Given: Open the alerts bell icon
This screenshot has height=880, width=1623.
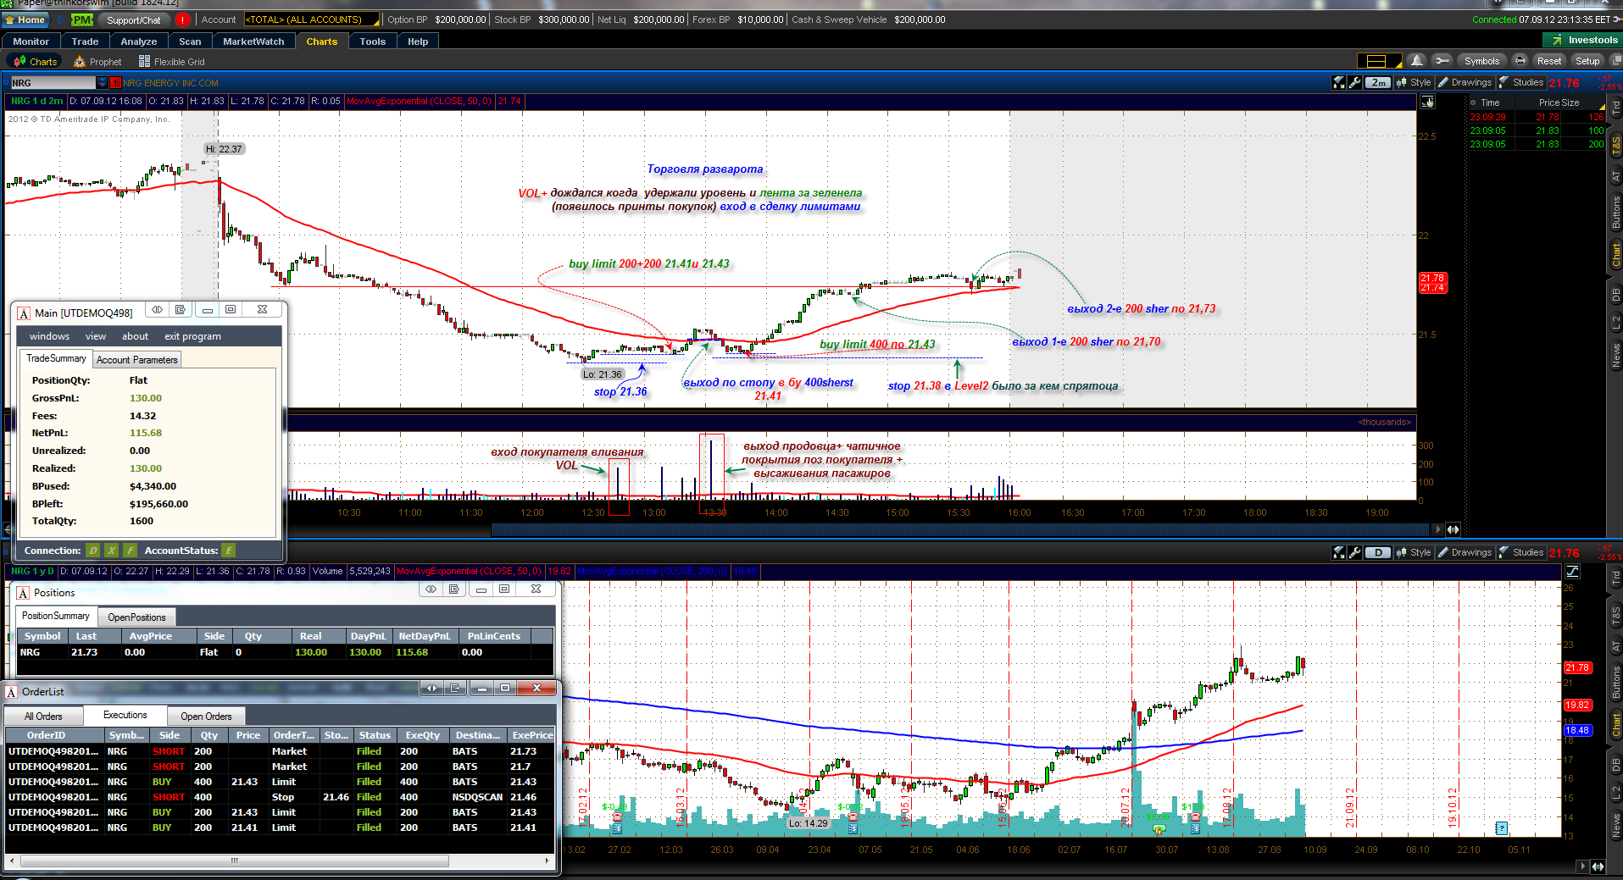Looking at the screenshot, I should (x=1417, y=61).
